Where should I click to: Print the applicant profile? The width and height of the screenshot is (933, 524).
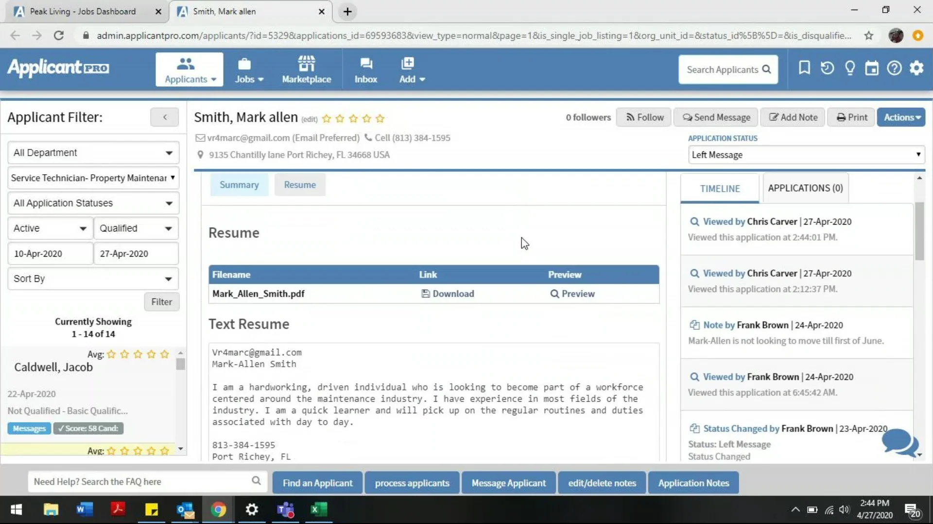[851, 117]
